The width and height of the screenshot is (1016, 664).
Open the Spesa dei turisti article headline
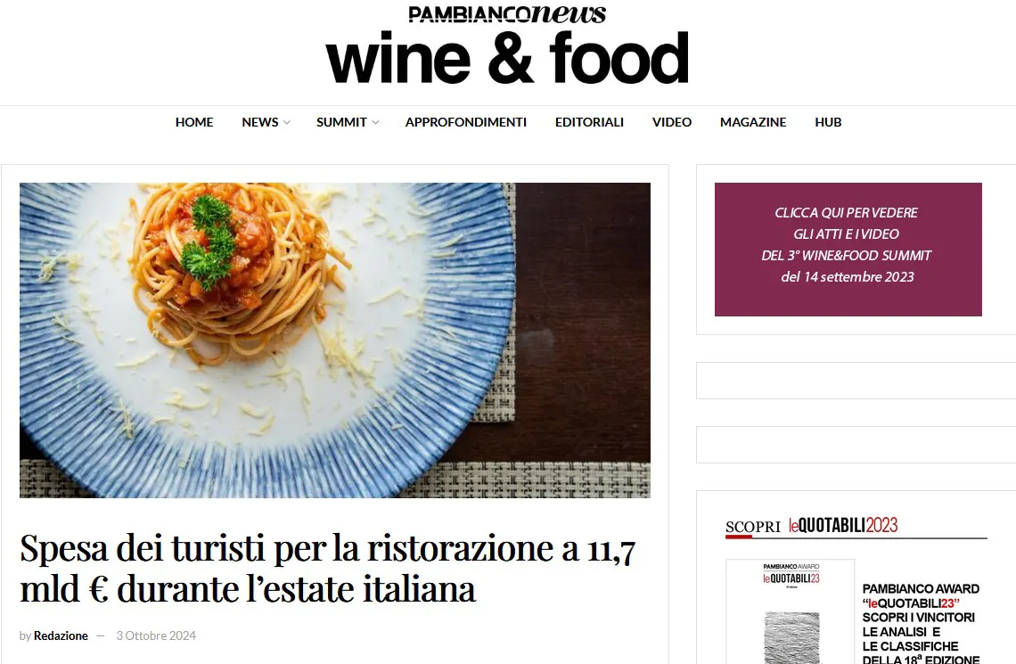click(x=328, y=568)
